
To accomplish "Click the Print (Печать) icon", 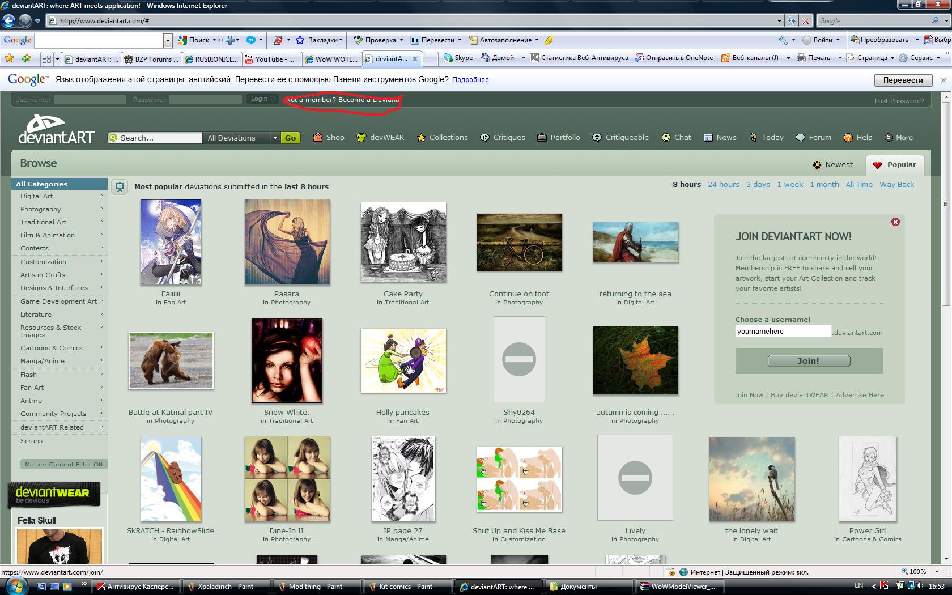I will [801, 58].
